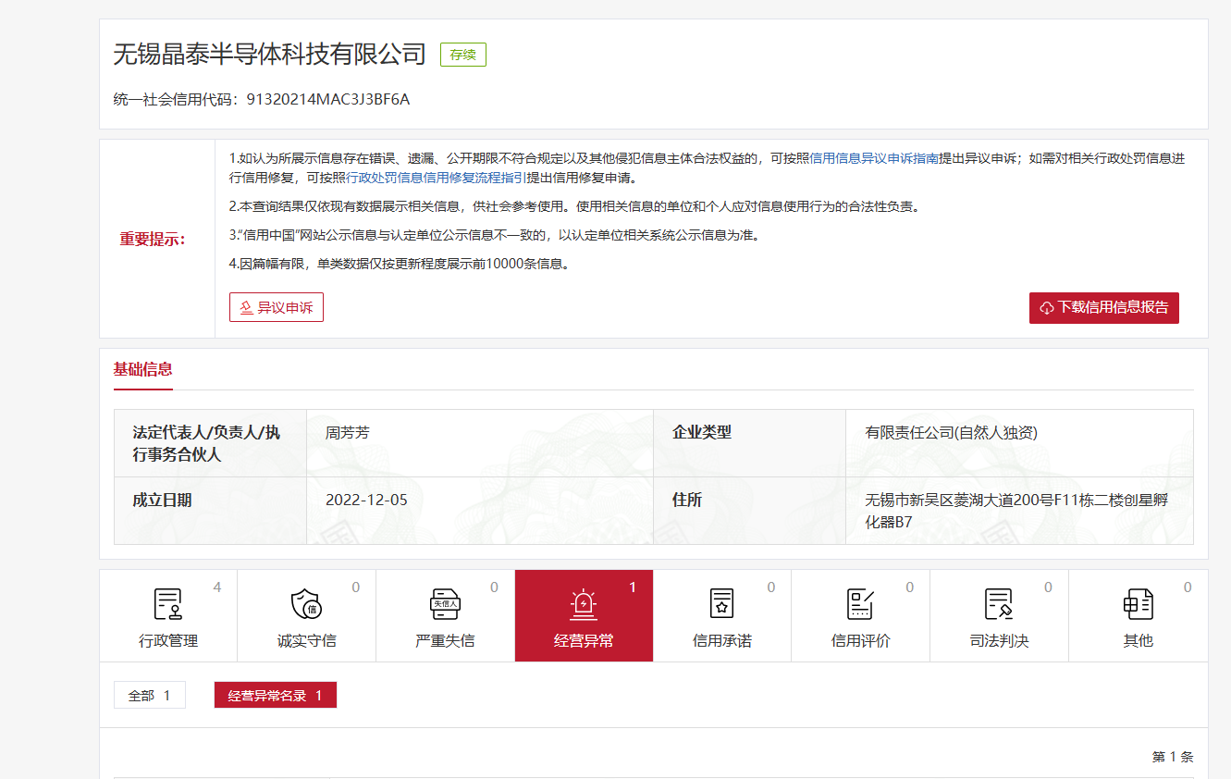Click the 基础信息 section tab
The image size is (1231, 779).
click(x=142, y=369)
